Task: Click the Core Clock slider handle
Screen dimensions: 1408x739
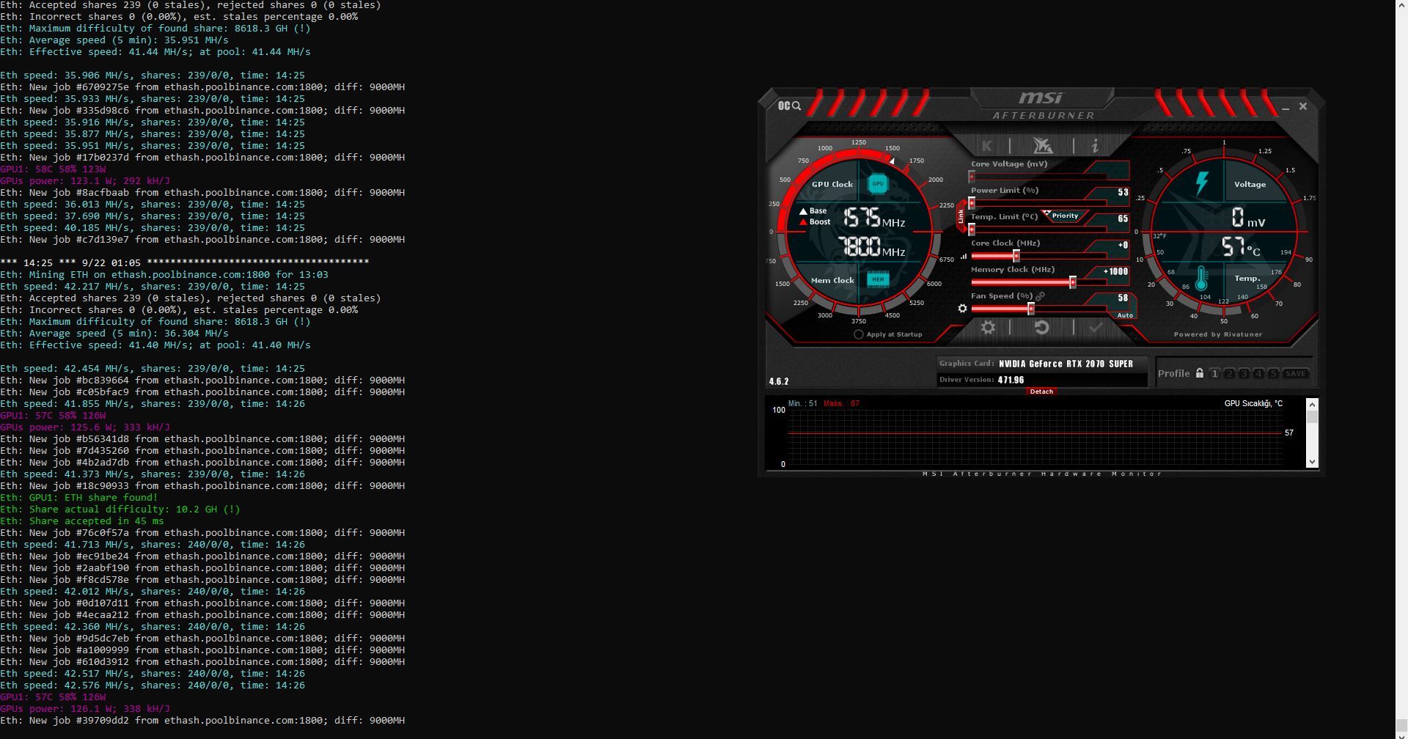Action: 1016,256
